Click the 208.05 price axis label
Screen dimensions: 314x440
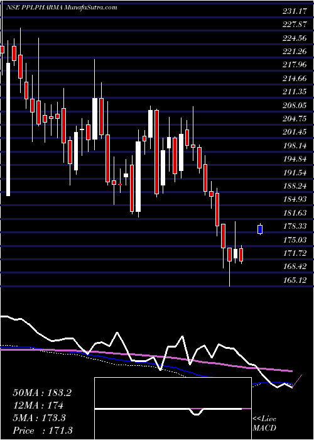click(x=294, y=105)
